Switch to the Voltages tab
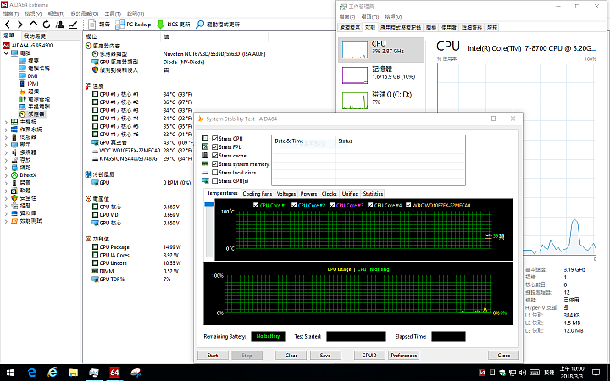The image size is (610, 381). (x=286, y=194)
